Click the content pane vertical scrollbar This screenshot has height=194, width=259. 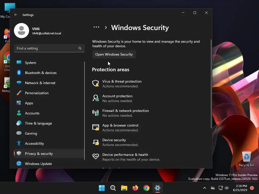click(211, 84)
